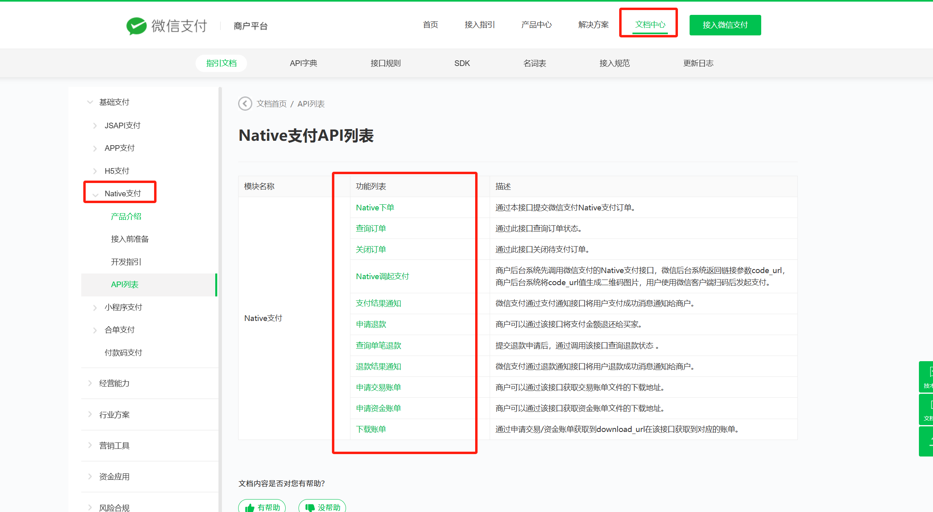The height and width of the screenshot is (512, 933).
Task: Click the thumbs-down 没帮助 button
Action: (x=322, y=507)
